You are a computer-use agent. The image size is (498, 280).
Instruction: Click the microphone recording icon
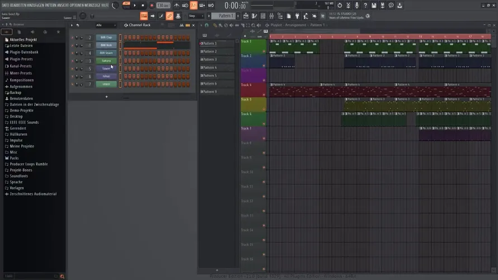pos(356,6)
